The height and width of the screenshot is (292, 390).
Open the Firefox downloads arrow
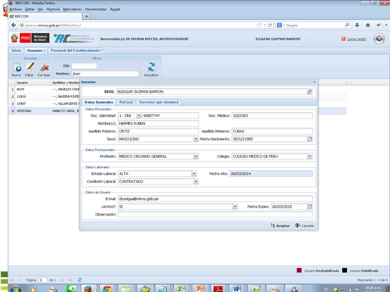tap(357, 25)
